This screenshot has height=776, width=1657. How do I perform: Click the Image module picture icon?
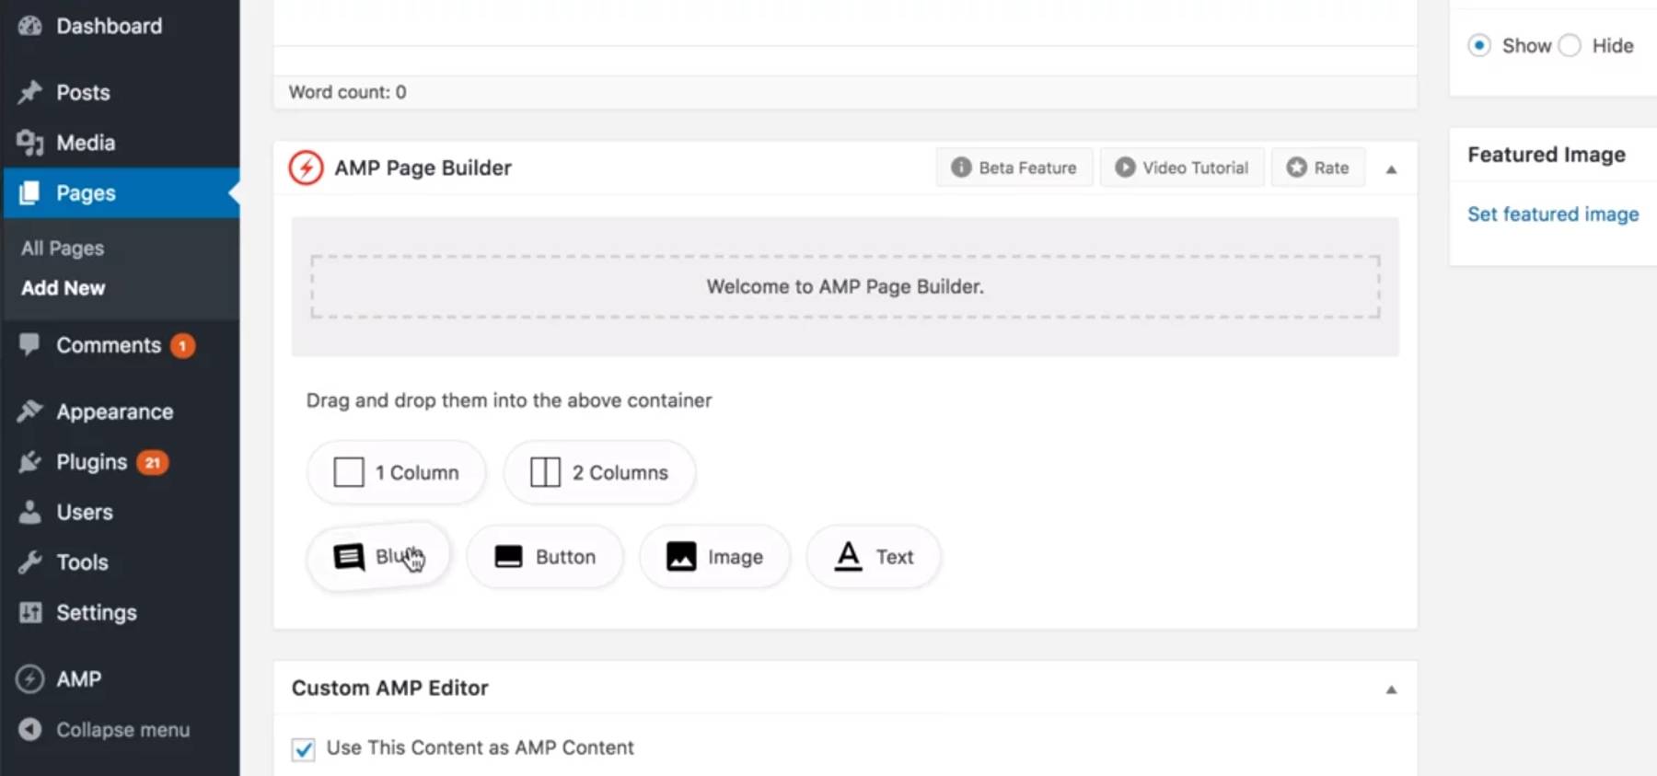click(x=681, y=556)
